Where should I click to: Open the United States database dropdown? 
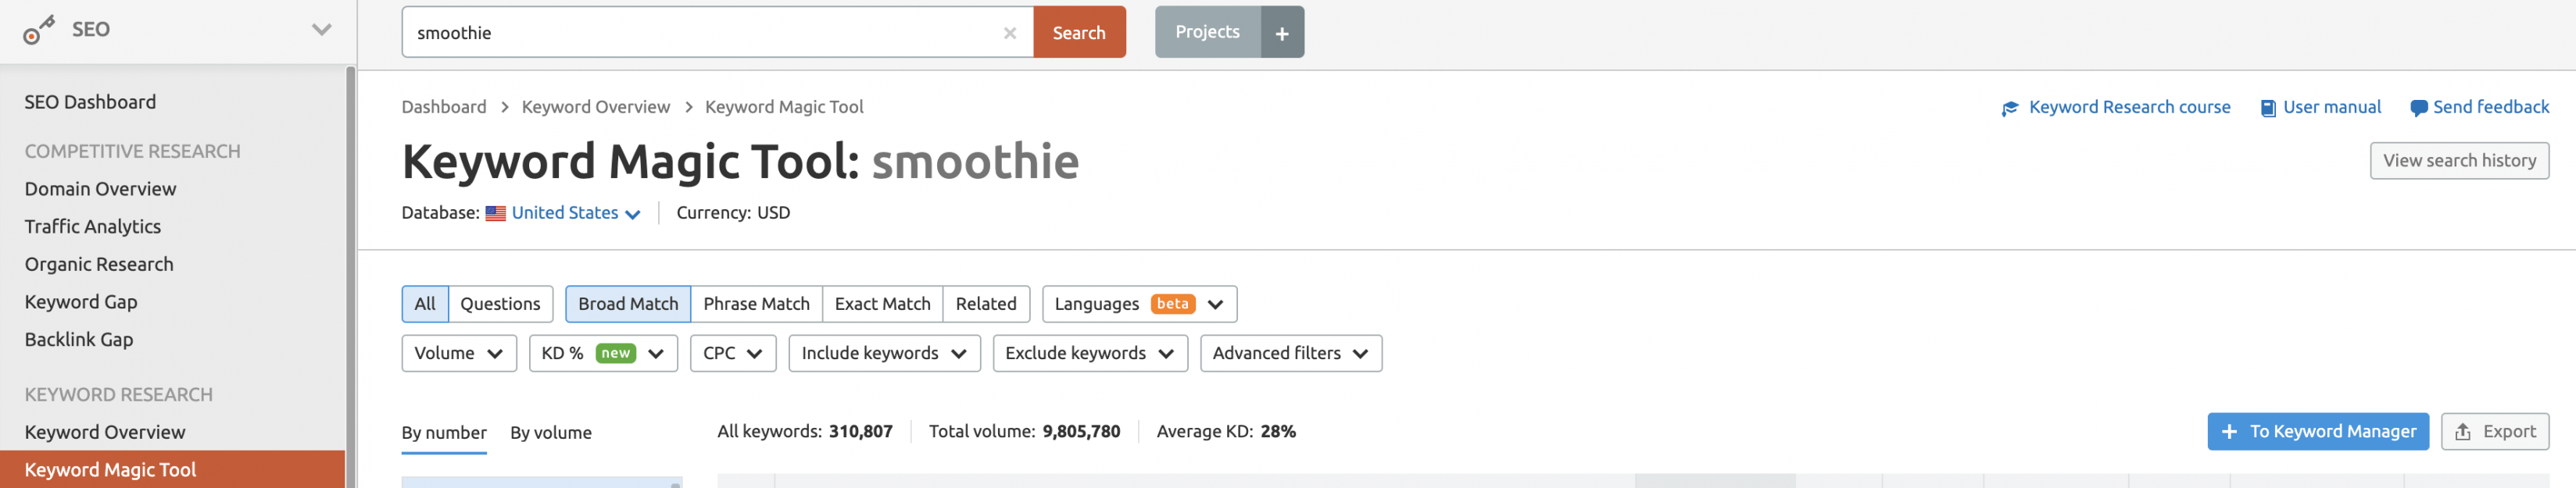[575, 213]
